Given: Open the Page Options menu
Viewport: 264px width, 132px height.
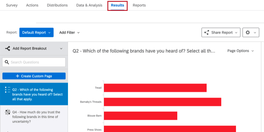Looking at the screenshot, I should point(240,51).
